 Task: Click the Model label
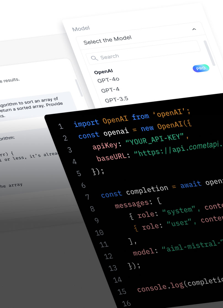[81, 29]
